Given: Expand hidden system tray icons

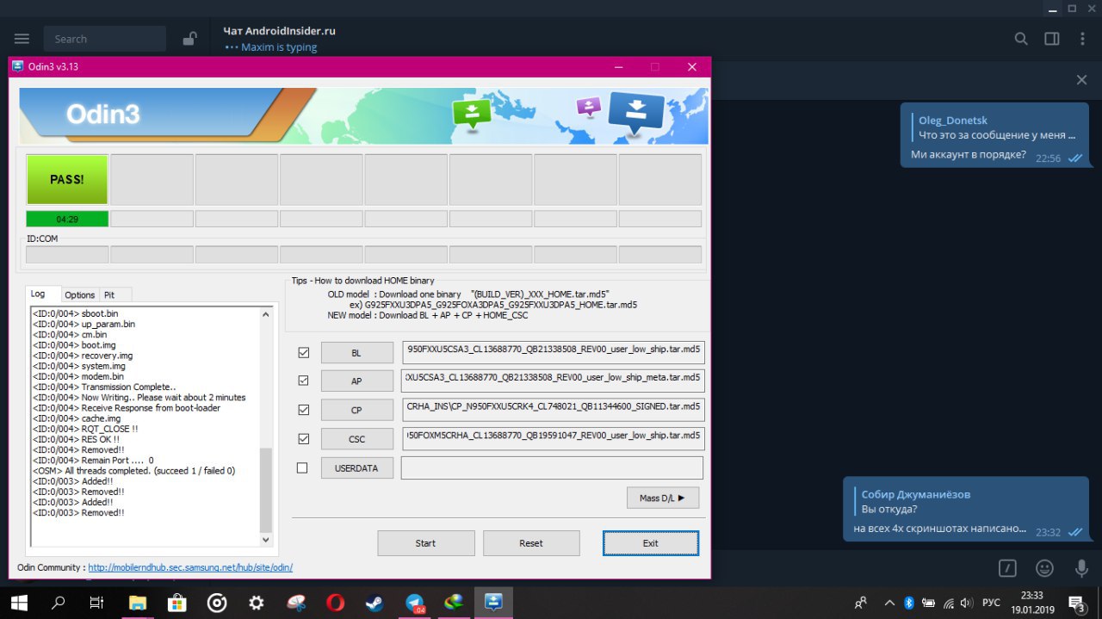Looking at the screenshot, I should (x=889, y=603).
